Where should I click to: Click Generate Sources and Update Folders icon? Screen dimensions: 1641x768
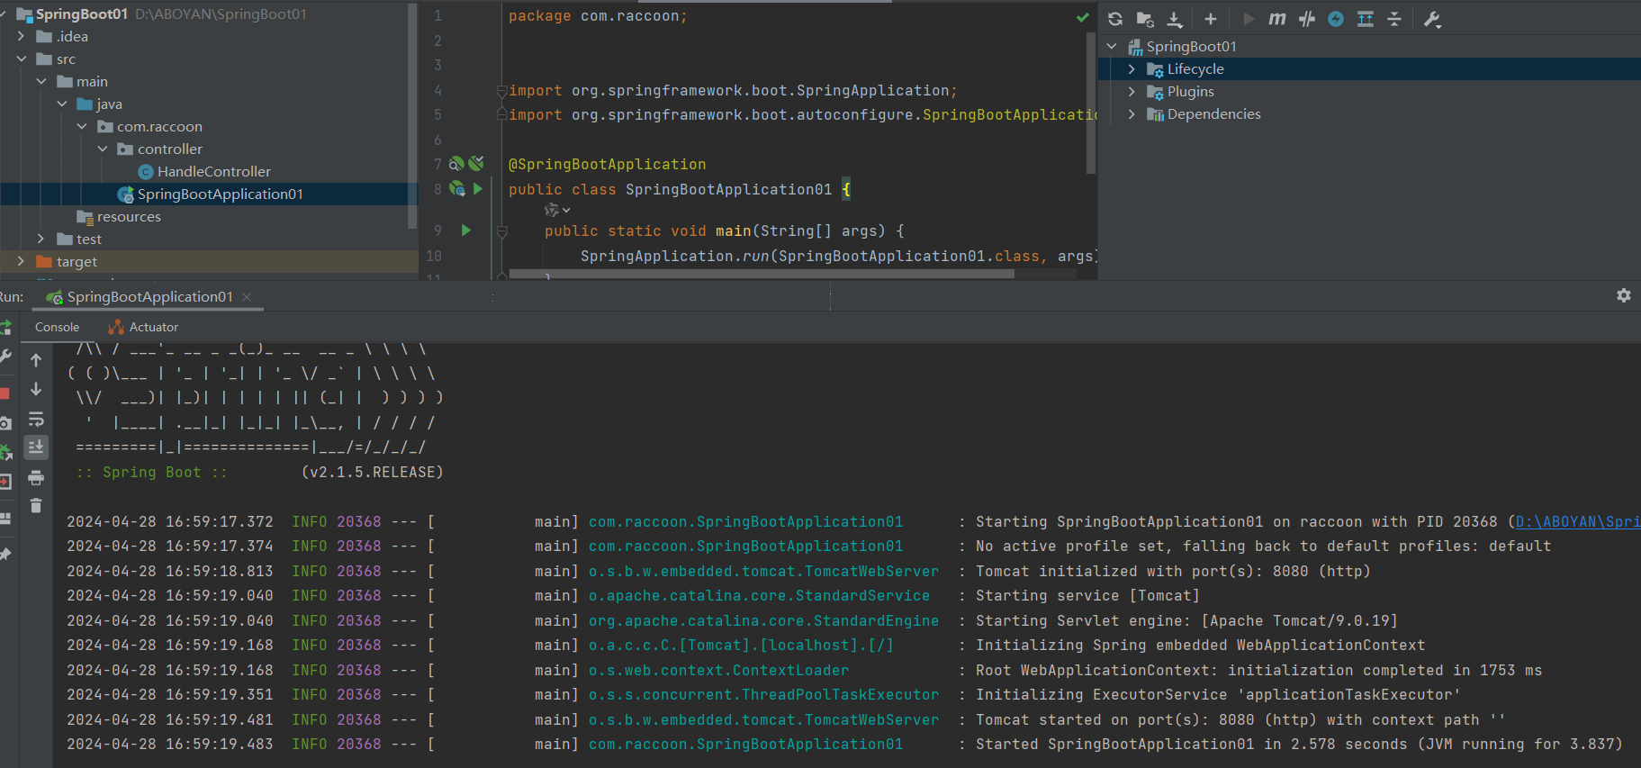coord(1145,19)
